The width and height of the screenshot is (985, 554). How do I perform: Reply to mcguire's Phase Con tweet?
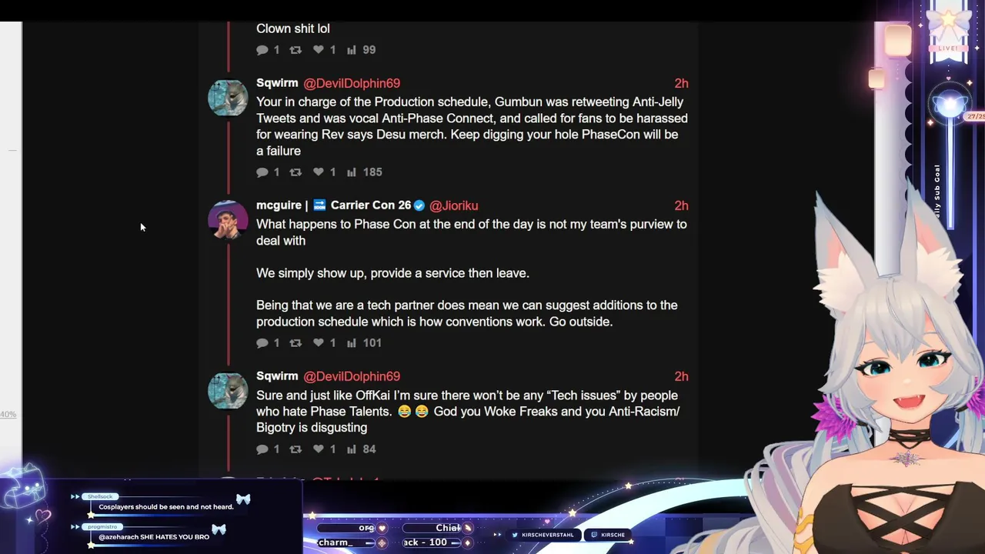click(262, 343)
